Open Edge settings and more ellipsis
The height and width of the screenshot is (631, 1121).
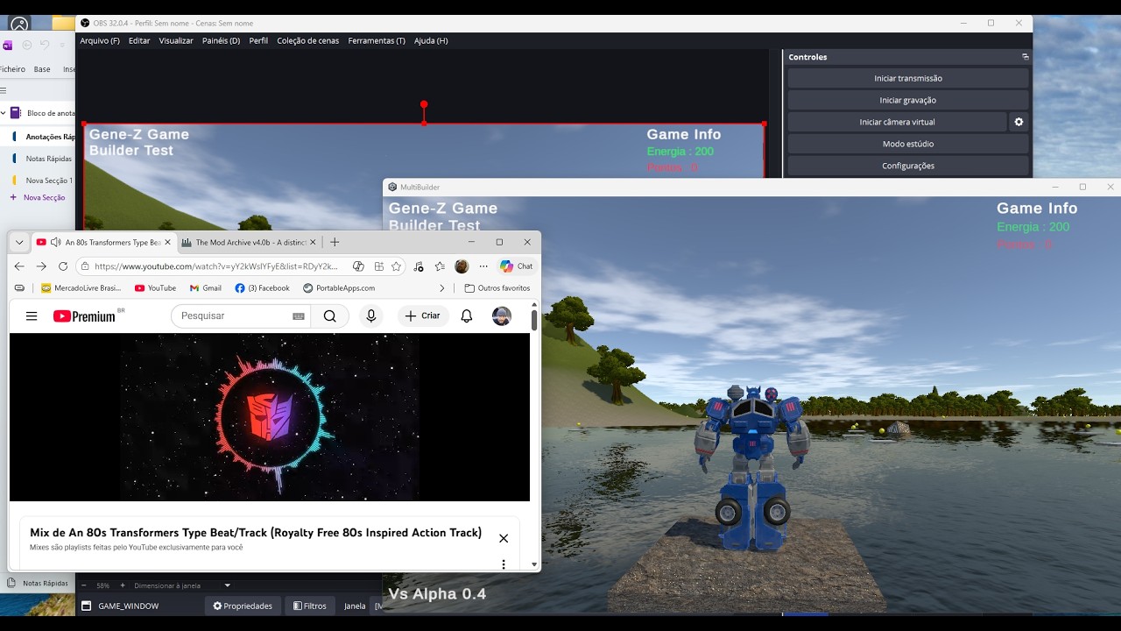(483, 266)
